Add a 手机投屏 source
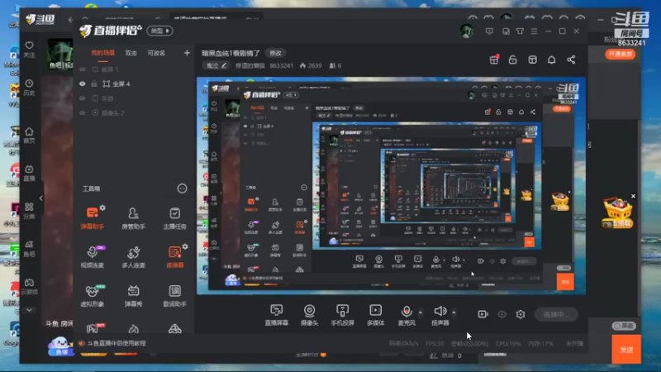The width and height of the screenshot is (661, 372). pyautogui.click(x=342, y=315)
